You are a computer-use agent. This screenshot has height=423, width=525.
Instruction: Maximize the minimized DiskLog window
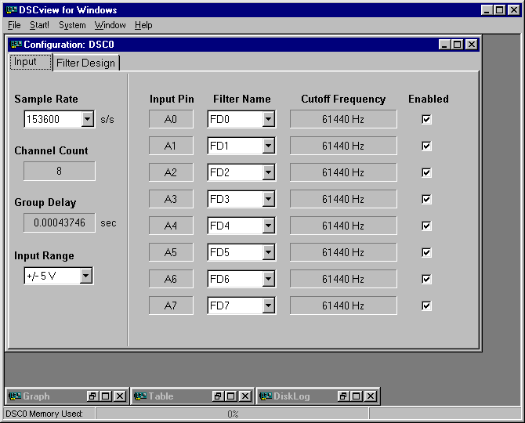(x=357, y=396)
